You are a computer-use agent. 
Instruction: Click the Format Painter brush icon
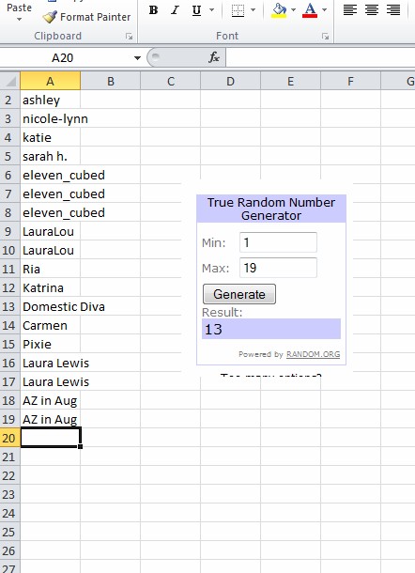pyautogui.click(x=50, y=17)
